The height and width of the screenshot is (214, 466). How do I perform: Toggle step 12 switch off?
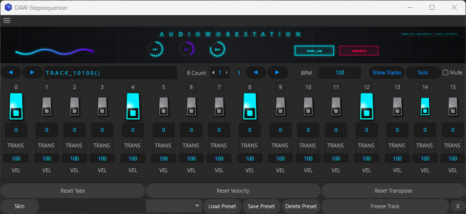pos(367,106)
